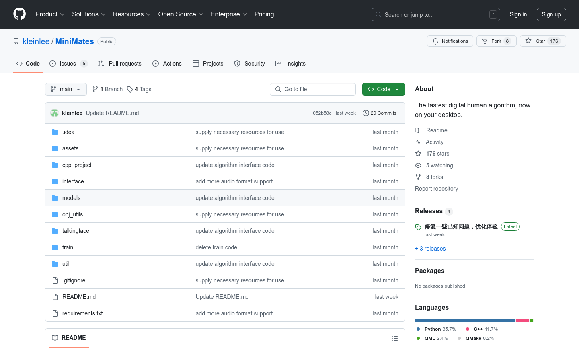Click the Go to file input
The image size is (579, 362).
[313, 89]
